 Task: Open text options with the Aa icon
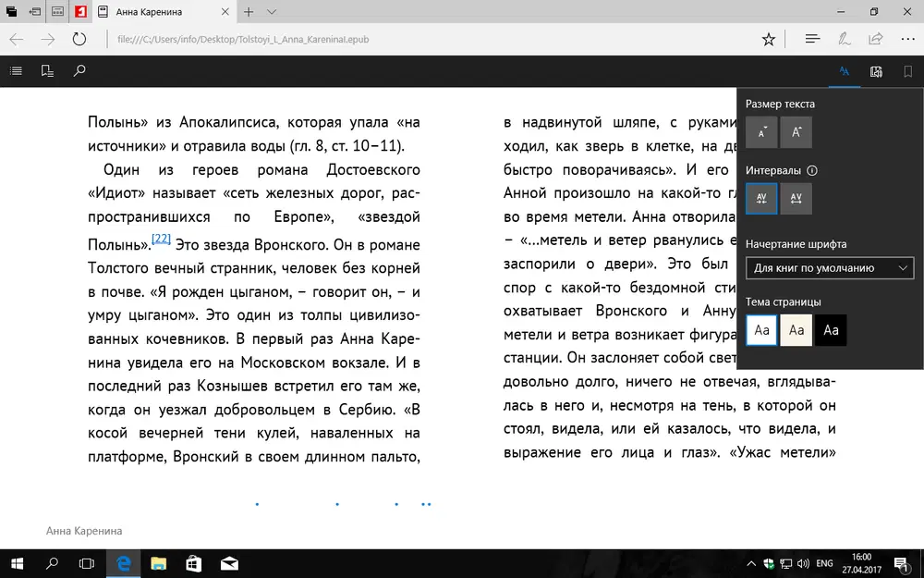845,71
